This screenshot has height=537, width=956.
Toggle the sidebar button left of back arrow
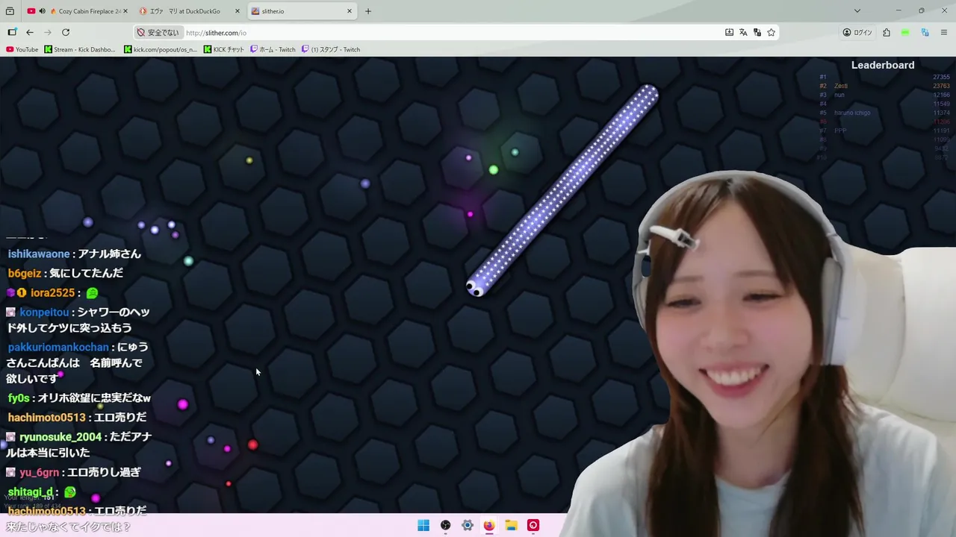pyautogui.click(x=12, y=32)
